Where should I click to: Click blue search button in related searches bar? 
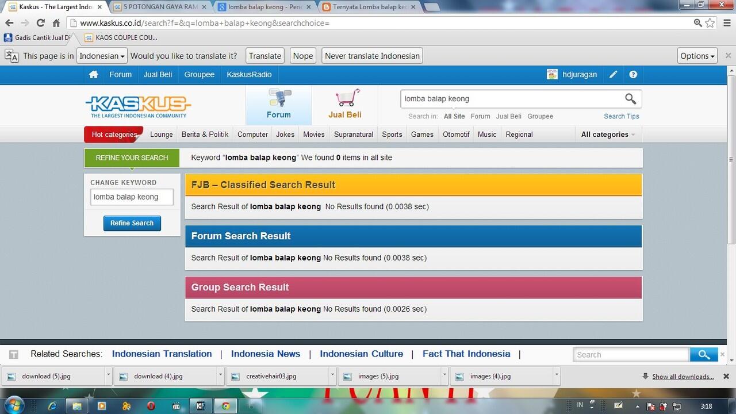click(704, 355)
